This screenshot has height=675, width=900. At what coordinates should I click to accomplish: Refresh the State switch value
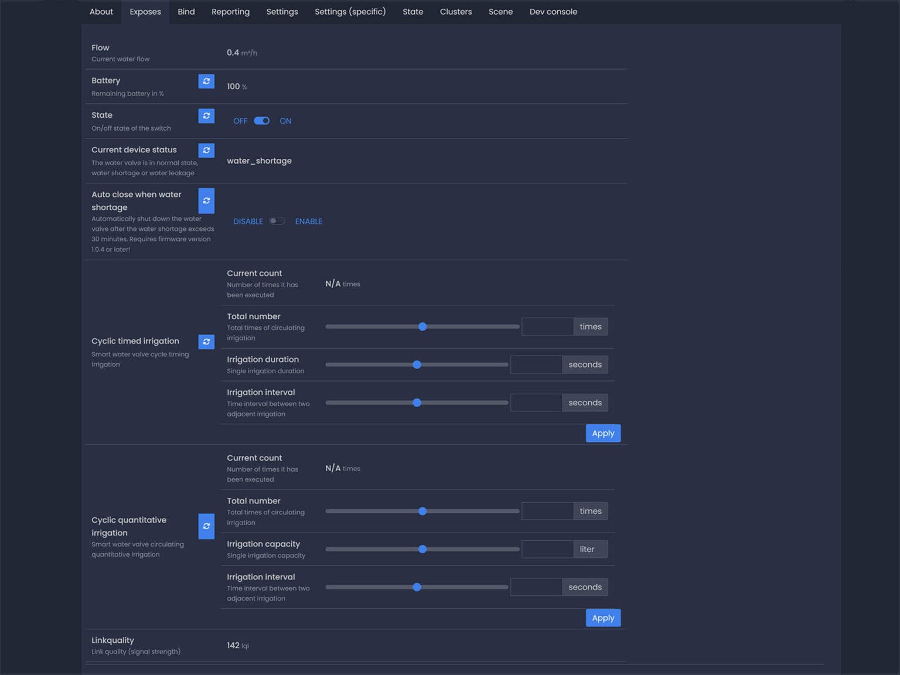(206, 116)
